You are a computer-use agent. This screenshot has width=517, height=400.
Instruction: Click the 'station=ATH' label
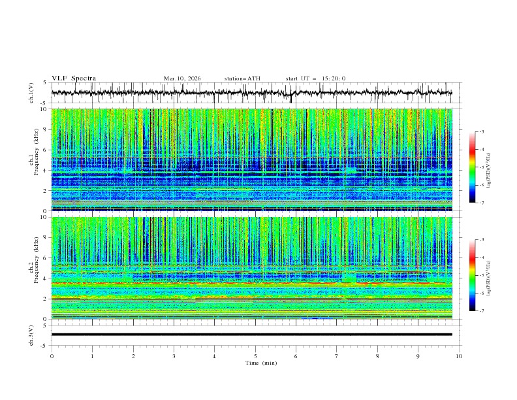(242, 78)
